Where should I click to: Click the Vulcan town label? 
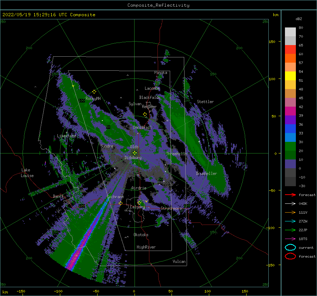tap(179, 262)
